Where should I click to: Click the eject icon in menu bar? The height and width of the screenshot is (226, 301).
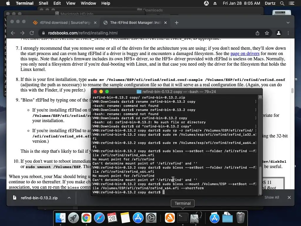(x=215, y=3)
